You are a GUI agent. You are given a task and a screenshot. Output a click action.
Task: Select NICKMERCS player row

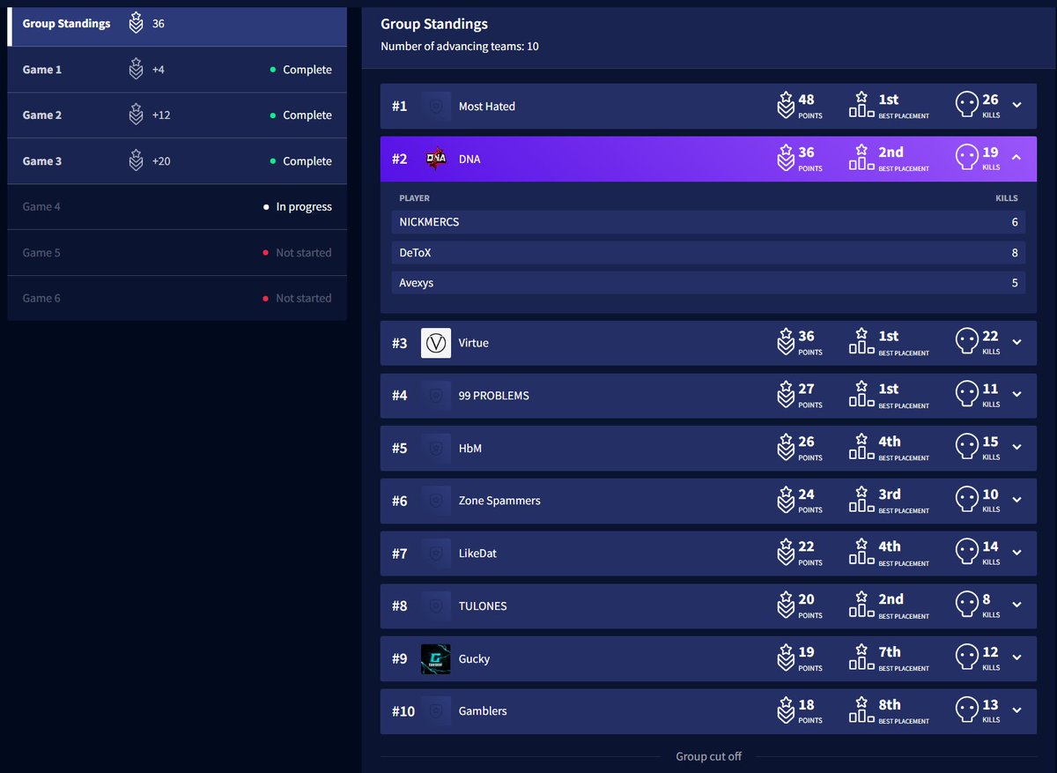[708, 222]
